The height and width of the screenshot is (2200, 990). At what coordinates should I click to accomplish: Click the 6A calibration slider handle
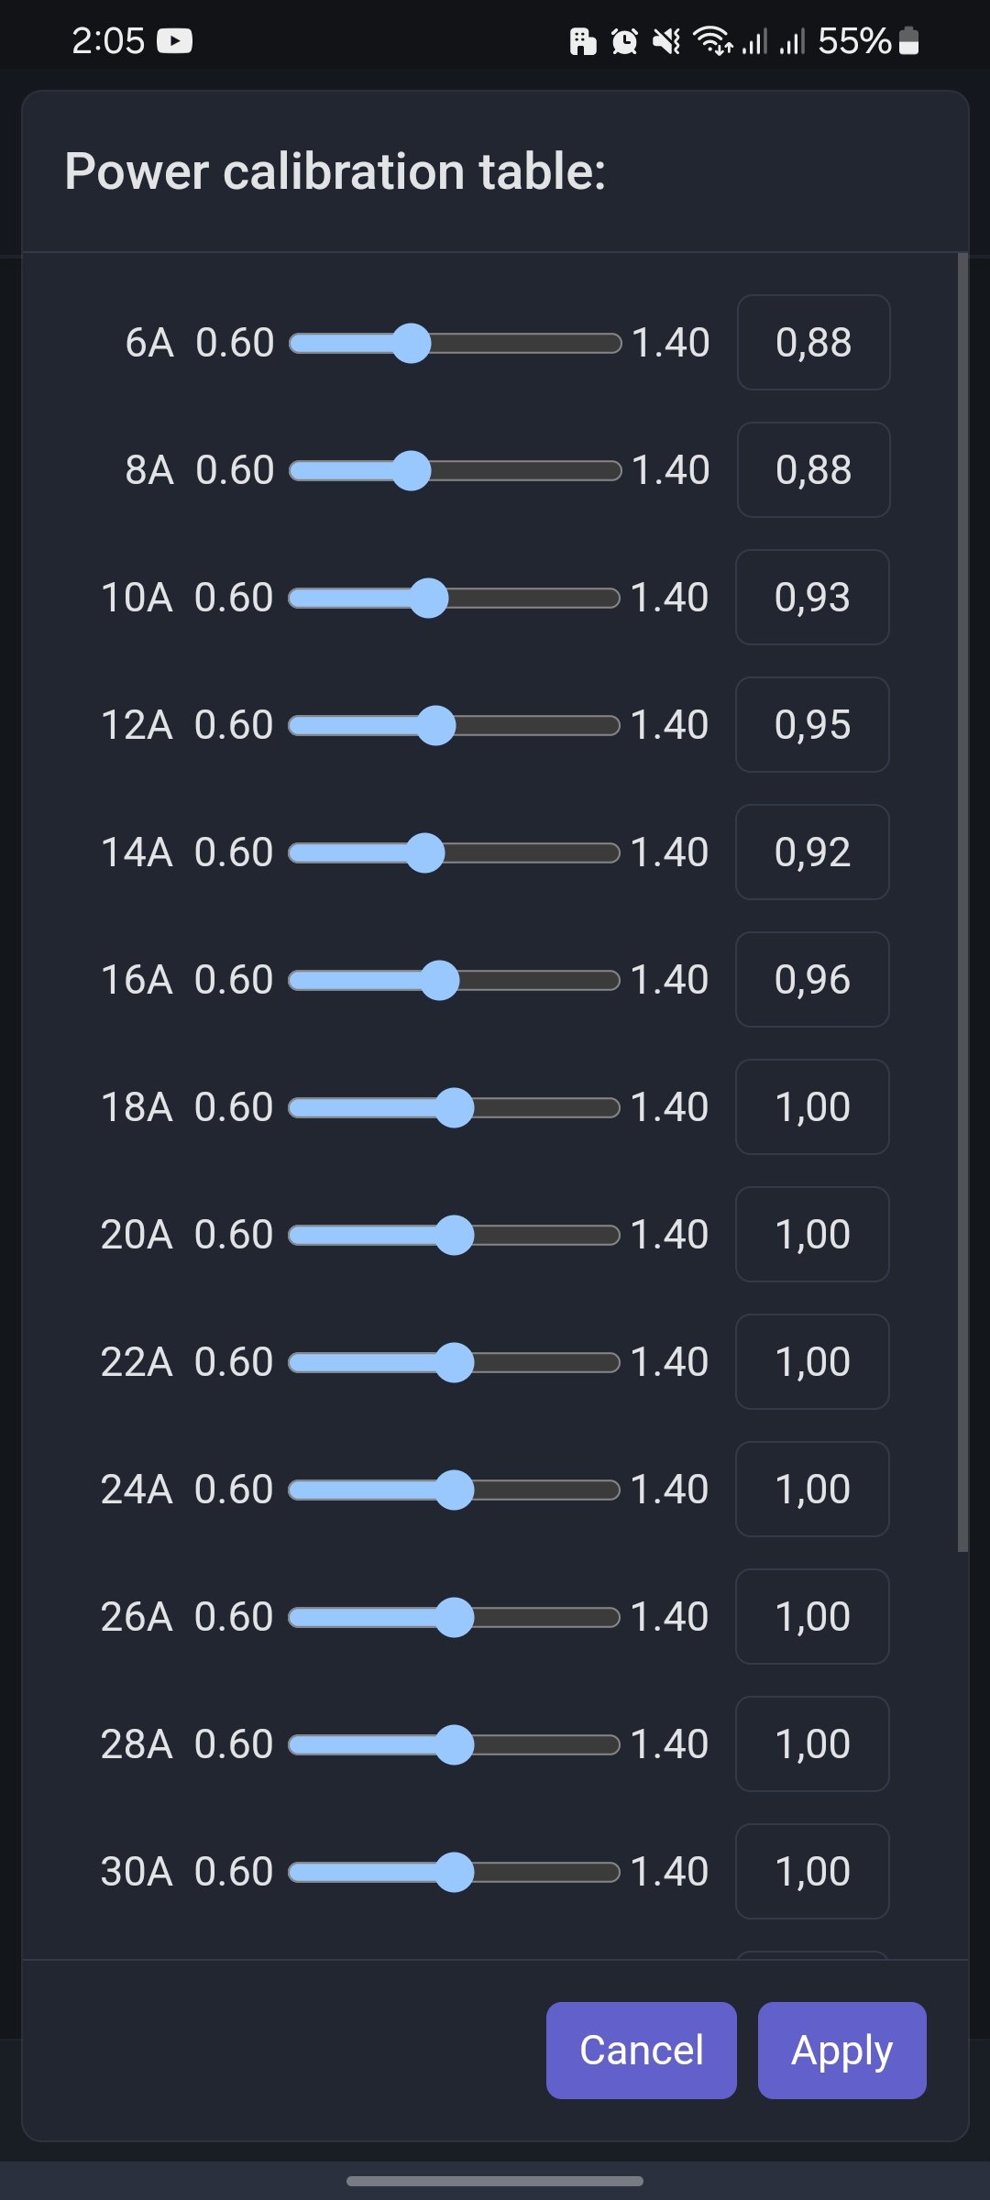coord(412,344)
